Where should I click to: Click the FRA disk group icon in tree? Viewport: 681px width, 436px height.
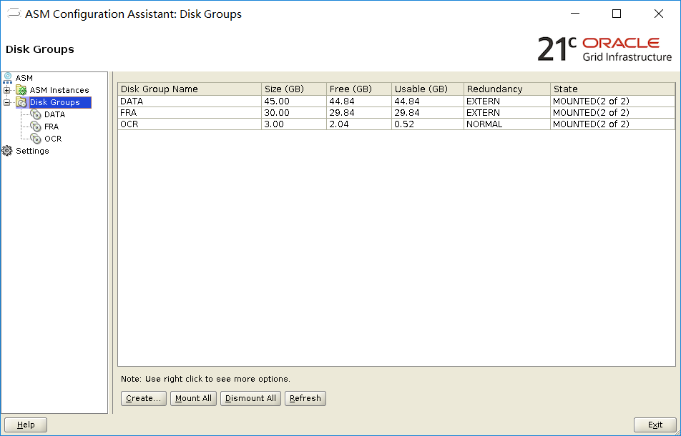click(x=36, y=127)
